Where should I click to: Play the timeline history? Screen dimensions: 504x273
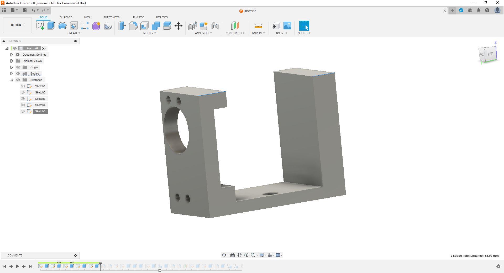click(17, 266)
